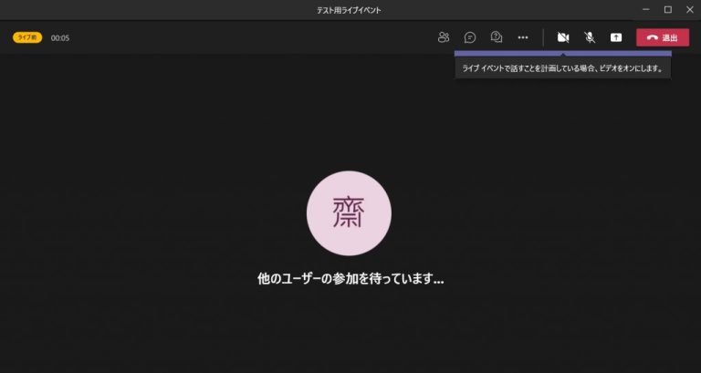Screen dimensions: 701x373
Task: Minimize the live event window
Action: coord(645,9)
